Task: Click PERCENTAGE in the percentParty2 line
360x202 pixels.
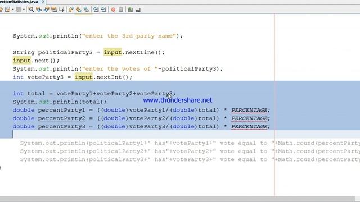Action: coord(249,118)
